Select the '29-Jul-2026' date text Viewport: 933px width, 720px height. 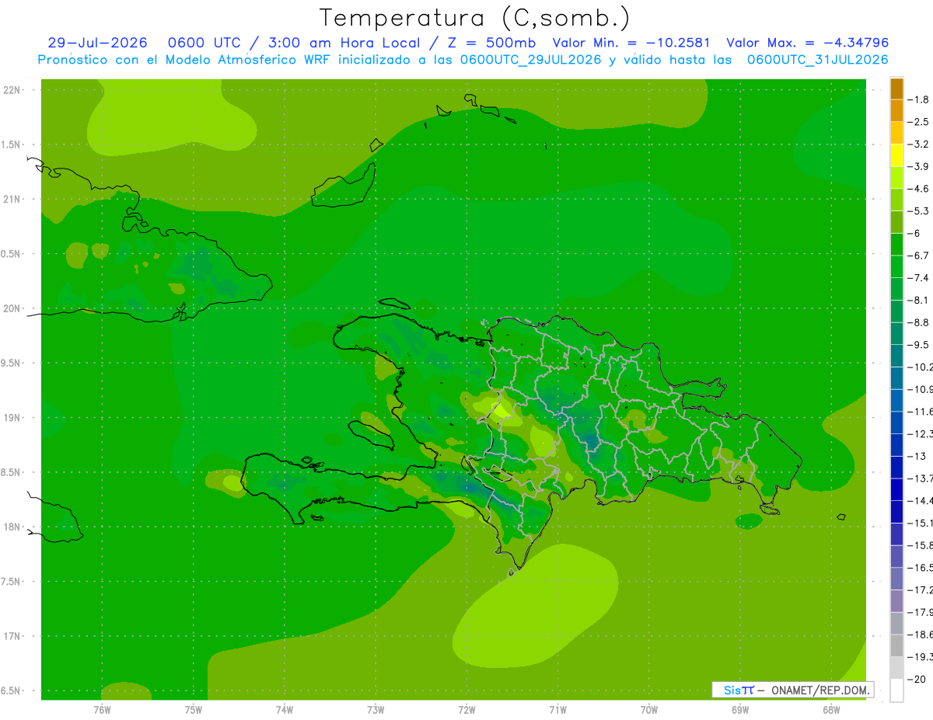click(x=97, y=43)
